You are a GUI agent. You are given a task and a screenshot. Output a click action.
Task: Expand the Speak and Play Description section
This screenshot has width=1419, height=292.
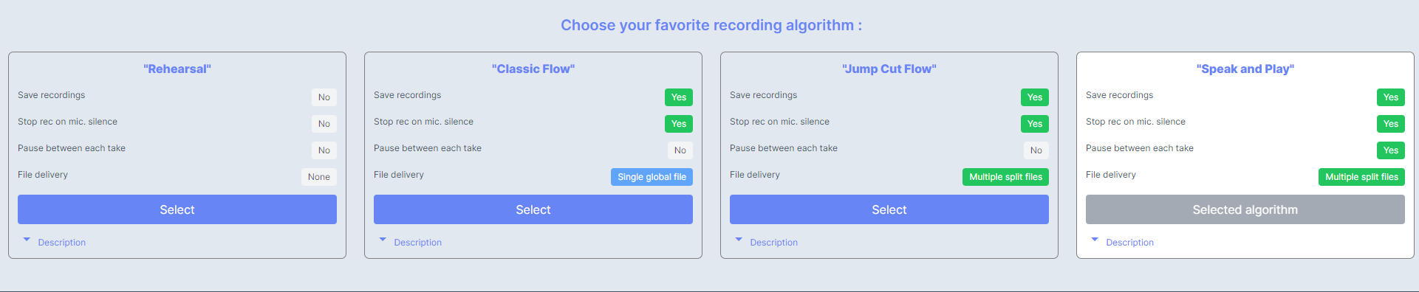point(1123,242)
